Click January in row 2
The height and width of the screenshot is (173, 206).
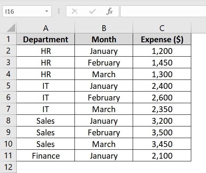tap(104, 51)
